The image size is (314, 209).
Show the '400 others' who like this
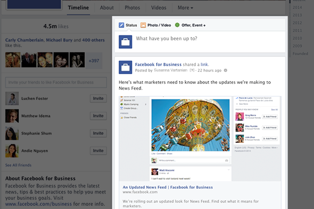93,40
